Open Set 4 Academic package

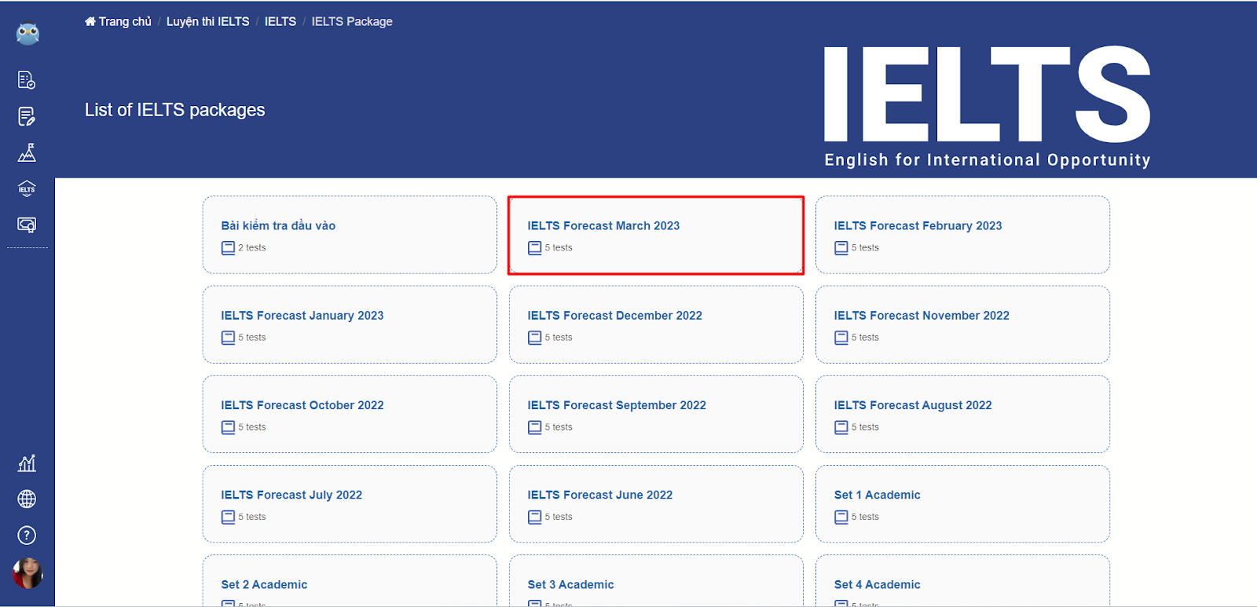tap(962, 581)
